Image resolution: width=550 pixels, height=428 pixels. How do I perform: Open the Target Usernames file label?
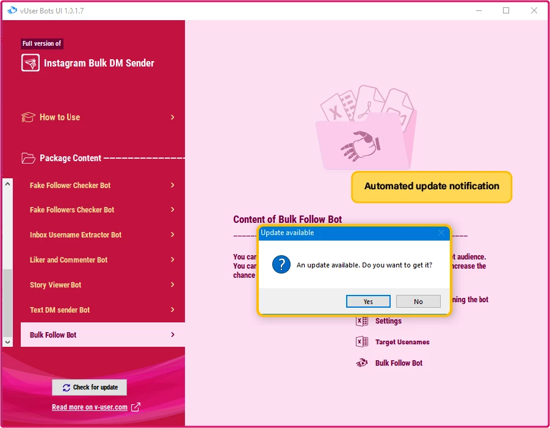[402, 342]
